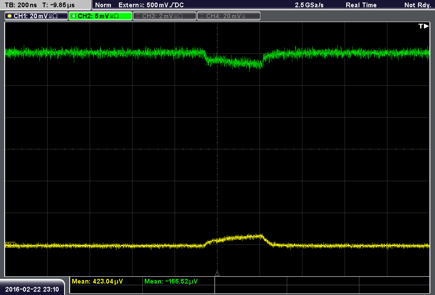The height and width of the screenshot is (295, 435).
Task: Enable the dimmed CH3 2 mV channel
Action: (164, 16)
